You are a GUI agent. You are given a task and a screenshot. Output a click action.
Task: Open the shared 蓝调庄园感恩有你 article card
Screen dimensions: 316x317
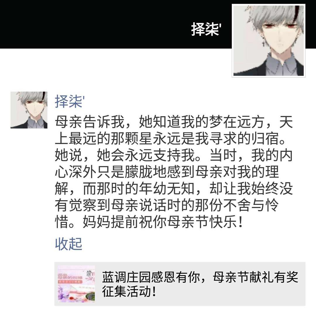click(x=180, y=284)
